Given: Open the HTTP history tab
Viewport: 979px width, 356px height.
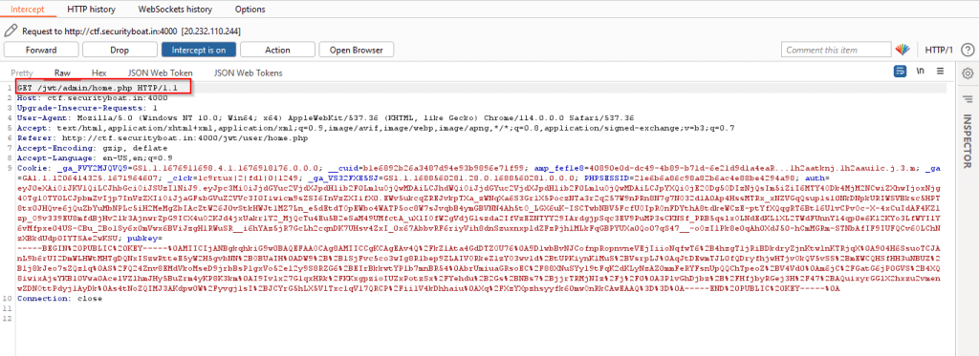Looking at the screenshot, I should (90, 10).
